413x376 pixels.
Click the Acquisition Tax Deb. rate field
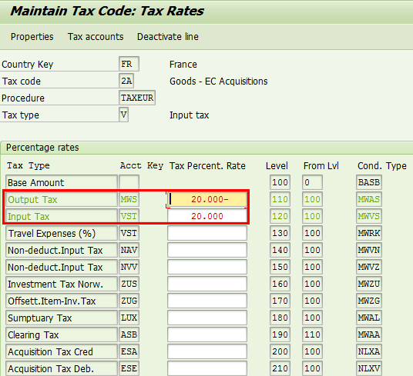tap(207, 368)
